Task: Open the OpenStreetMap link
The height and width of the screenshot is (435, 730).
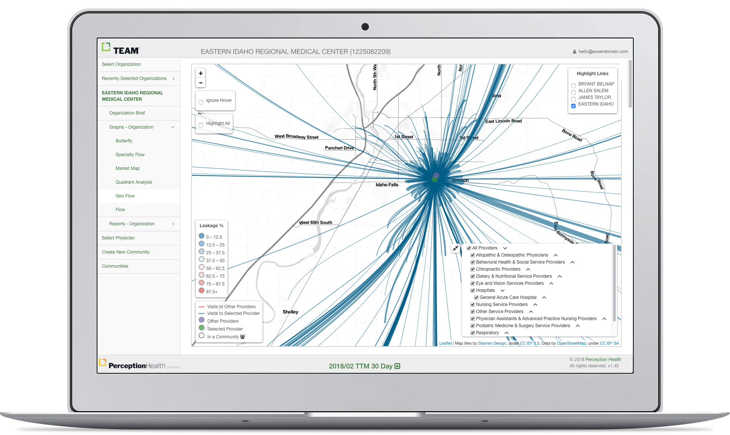Action: pyautogui.click(x=571, y=344)
